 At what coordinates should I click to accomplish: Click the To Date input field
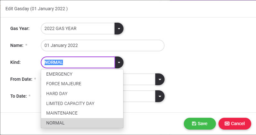coord(139,96)
